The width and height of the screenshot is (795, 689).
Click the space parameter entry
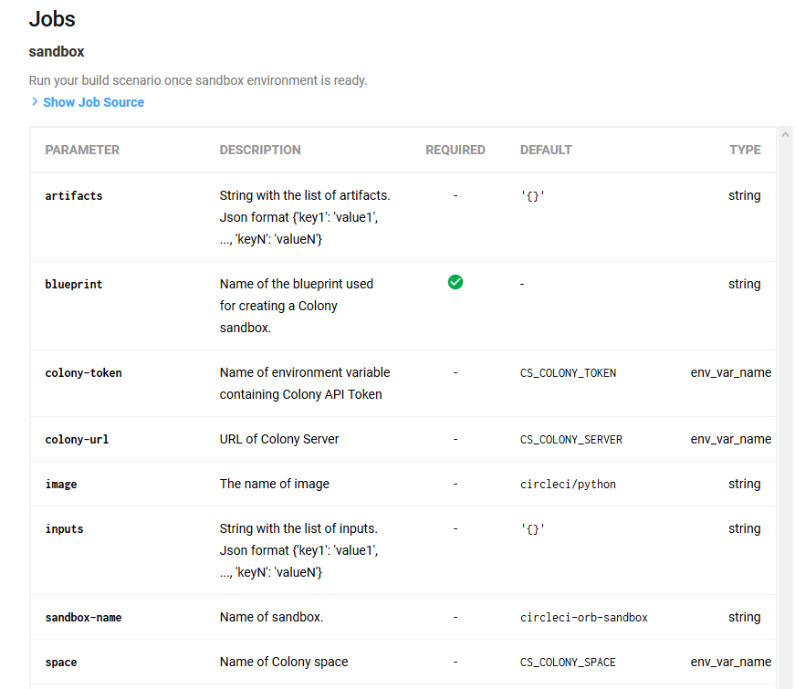[60, 662]
